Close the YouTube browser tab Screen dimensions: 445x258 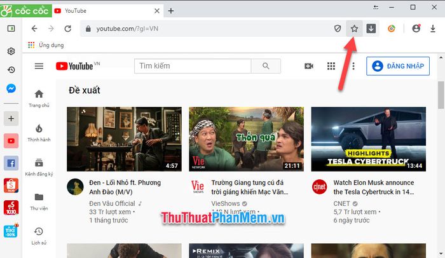(156, 11)
